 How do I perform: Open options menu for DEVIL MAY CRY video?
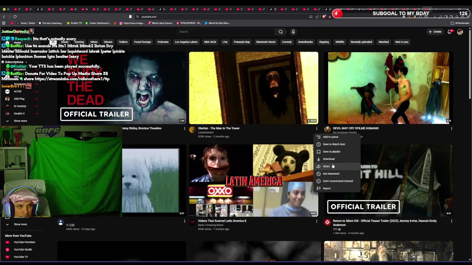(451, 128)
